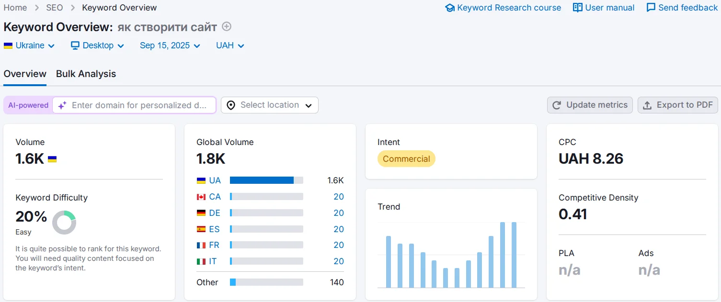Click the domain input for personalized data
Viewport: 721px width, 302px height.
[x=139, y=105]
